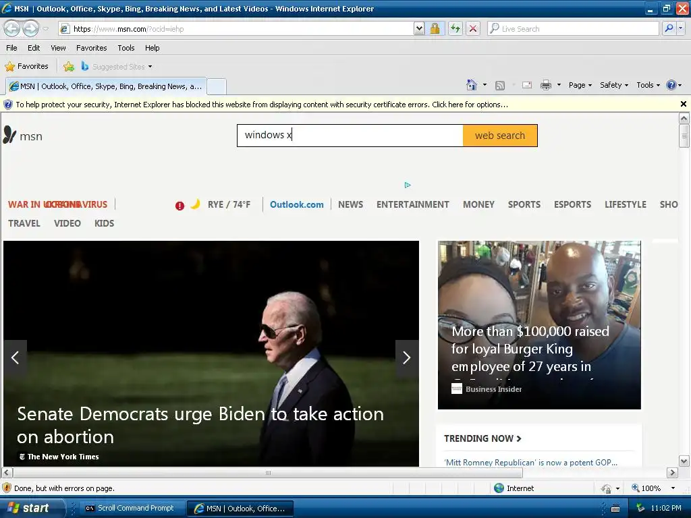Open the Burger King employee story thumbnail

[539, 325]
